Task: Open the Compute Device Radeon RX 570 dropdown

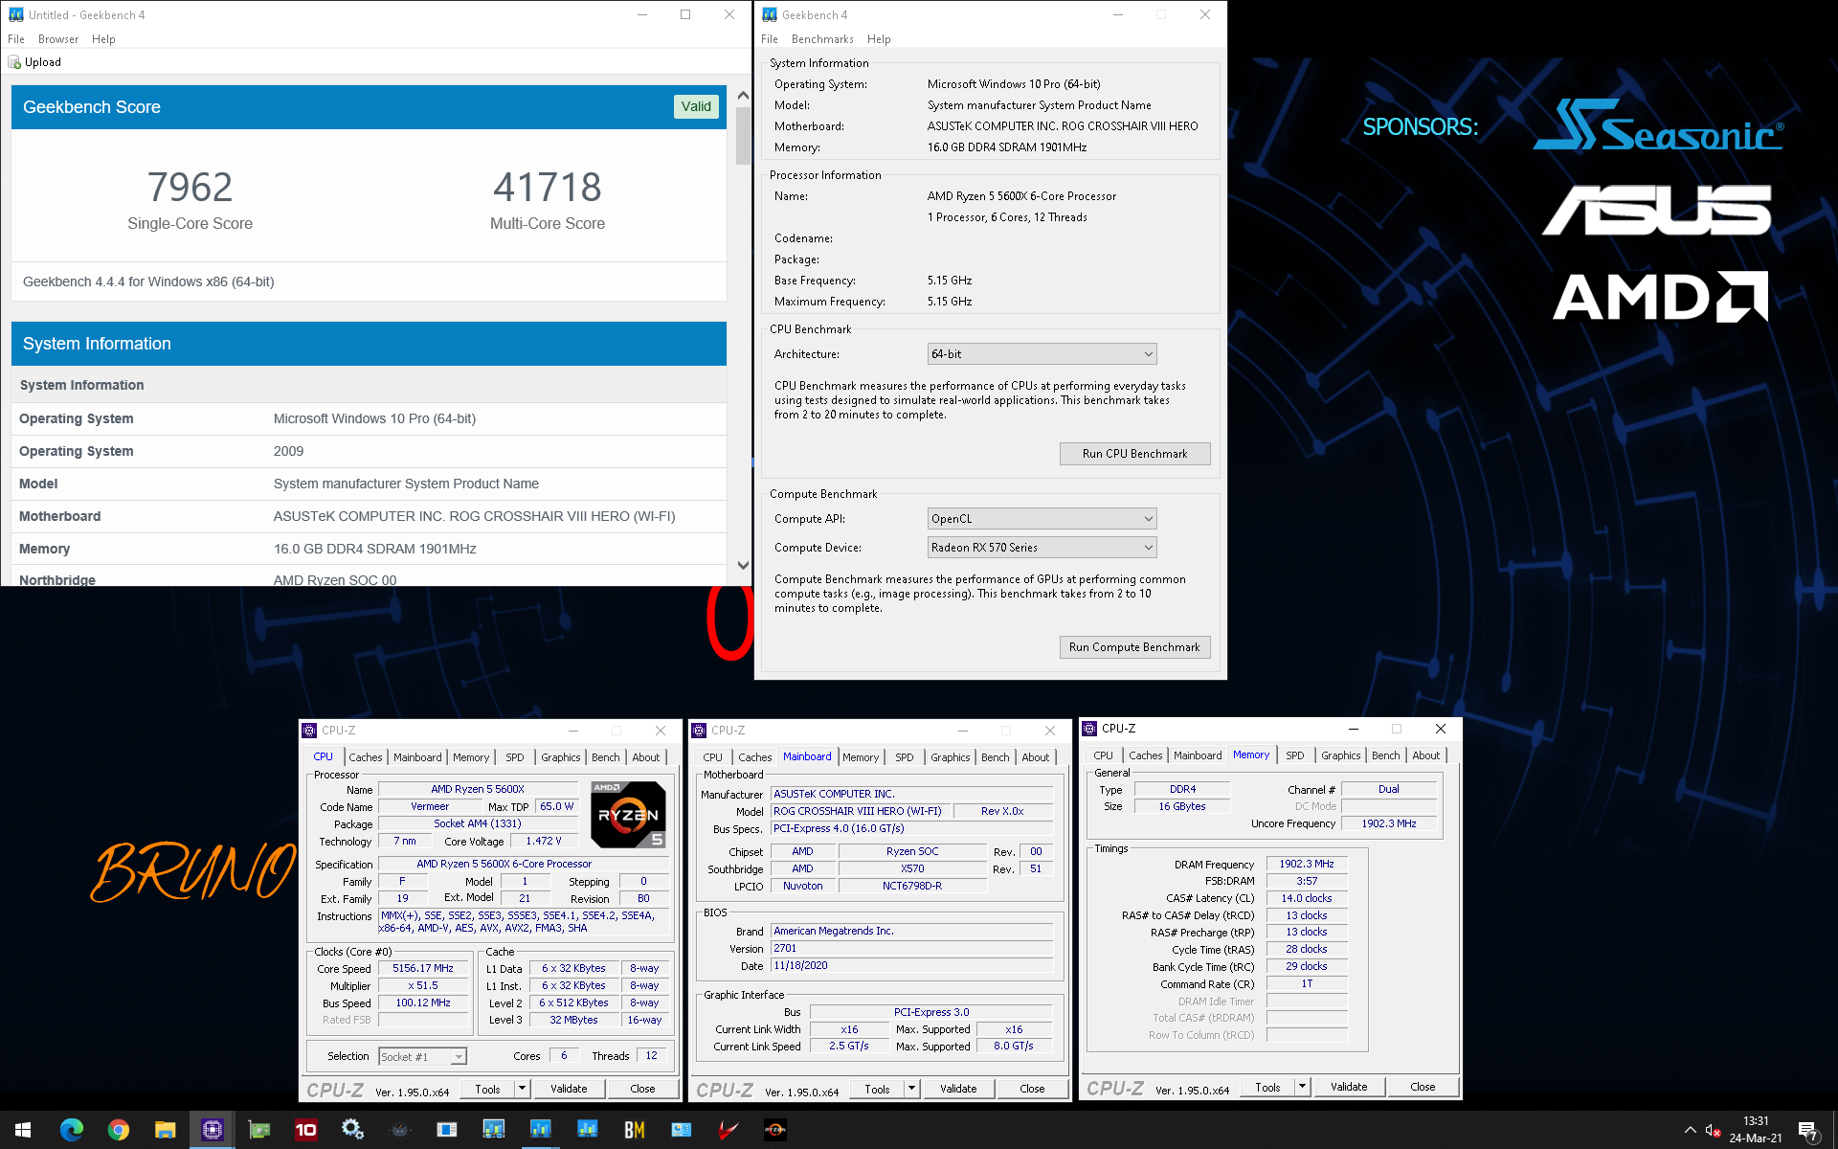Action: click(x=1042, y=548)
